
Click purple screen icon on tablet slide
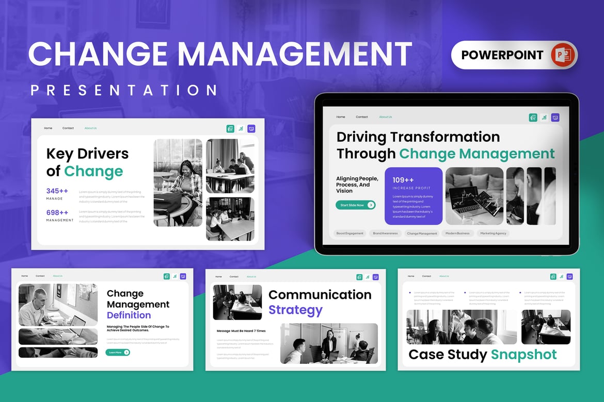coord(555,118)
